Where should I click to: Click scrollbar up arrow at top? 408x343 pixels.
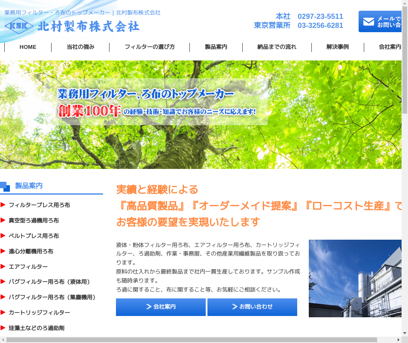coord(405,3)
